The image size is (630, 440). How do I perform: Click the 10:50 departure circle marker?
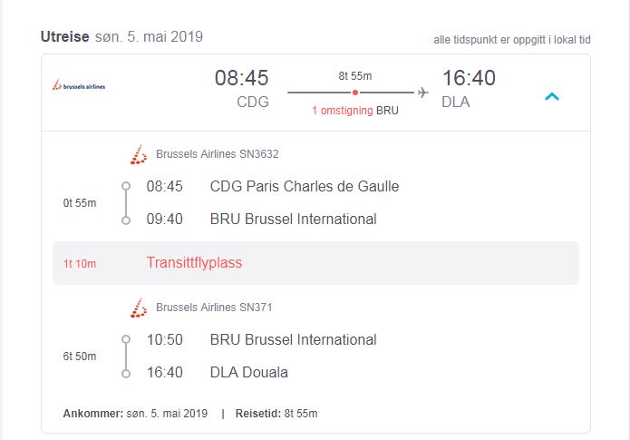pos(126,339)
